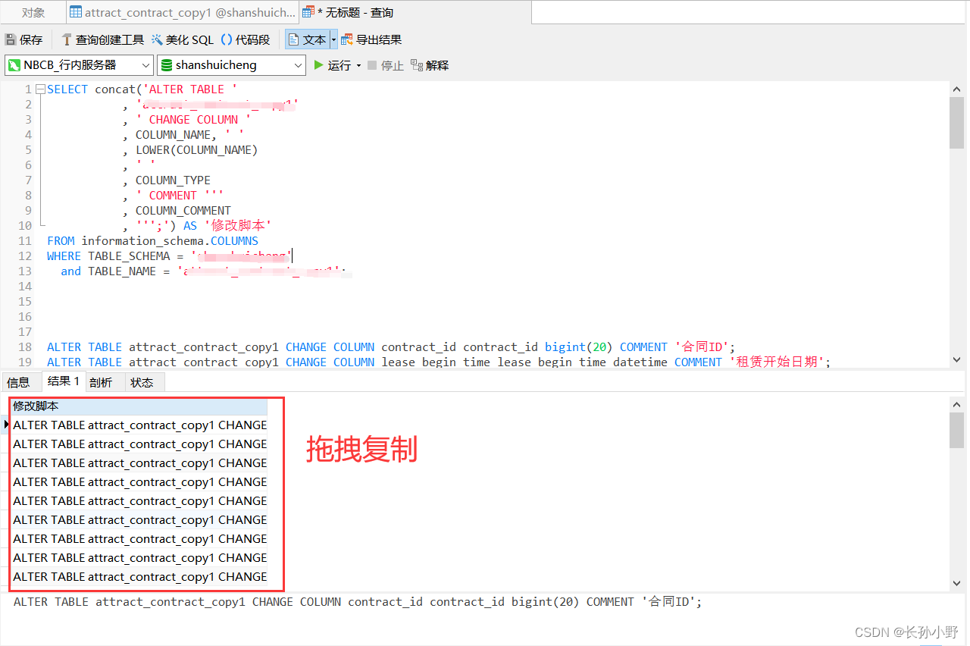Open the query builder tool (查询创建工具)
970x646 pixels.
pyautogui.click(x=102, y=39)
